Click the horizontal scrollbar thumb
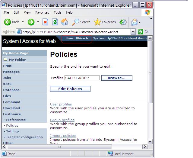Screen dimensions: 193x158 59,147
